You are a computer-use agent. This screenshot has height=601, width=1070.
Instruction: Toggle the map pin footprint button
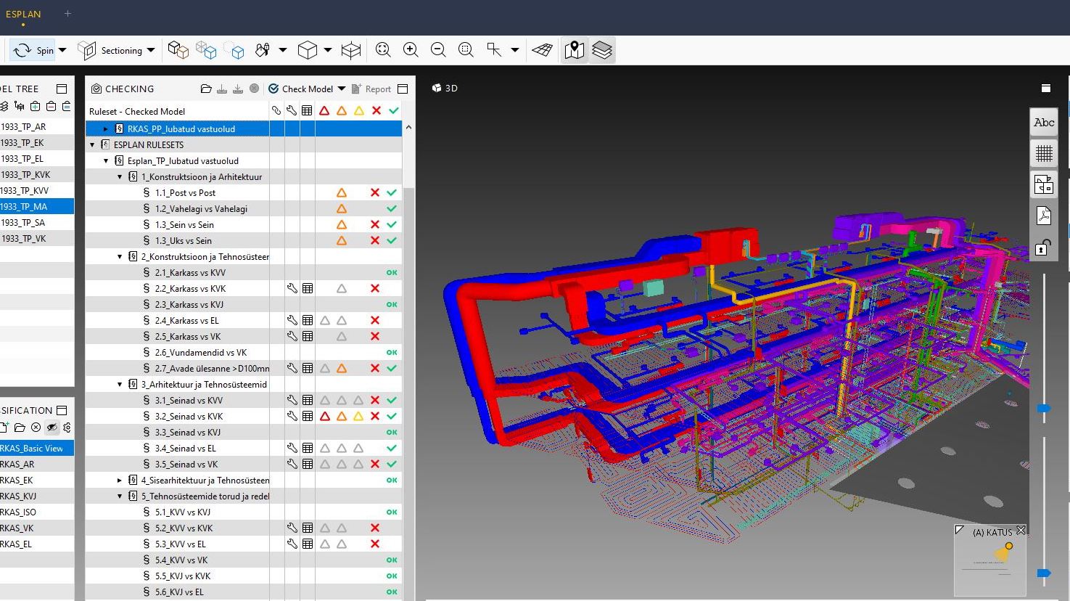coord(575,50)
